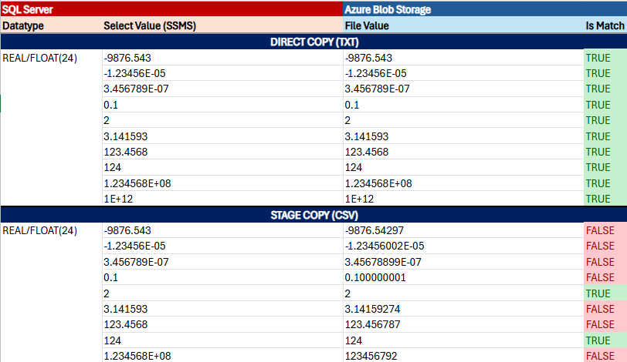
Task: Click File Value 0.1 in DIRECT COPY section
Action: 463,105
